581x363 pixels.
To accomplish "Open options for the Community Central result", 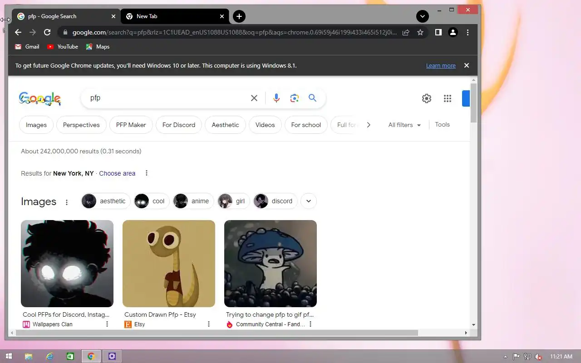I will point(310,324).
